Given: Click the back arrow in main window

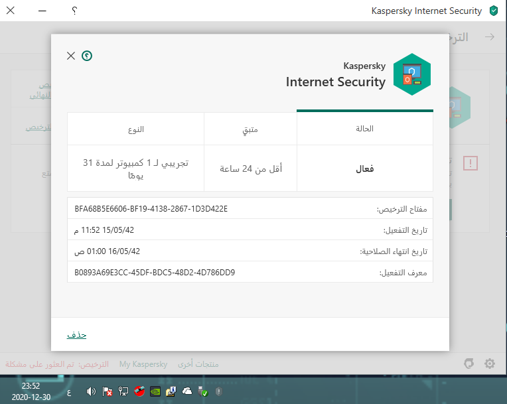Looking at the screenshot, I should click(x=490, y=37).
